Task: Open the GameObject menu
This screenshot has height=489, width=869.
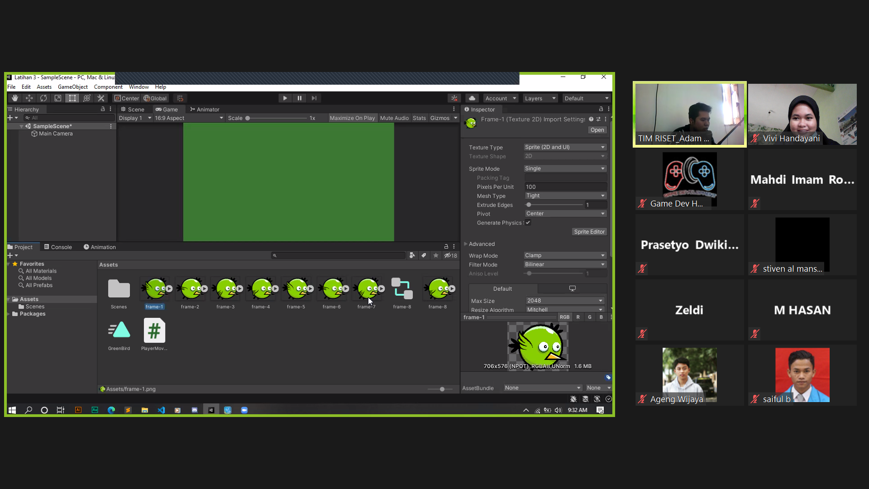Action: [x=73, y=87]
